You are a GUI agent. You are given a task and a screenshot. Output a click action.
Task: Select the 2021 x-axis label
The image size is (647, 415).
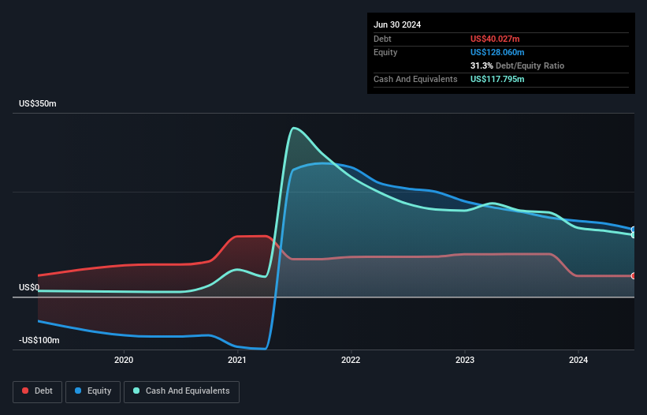point(237,360)
